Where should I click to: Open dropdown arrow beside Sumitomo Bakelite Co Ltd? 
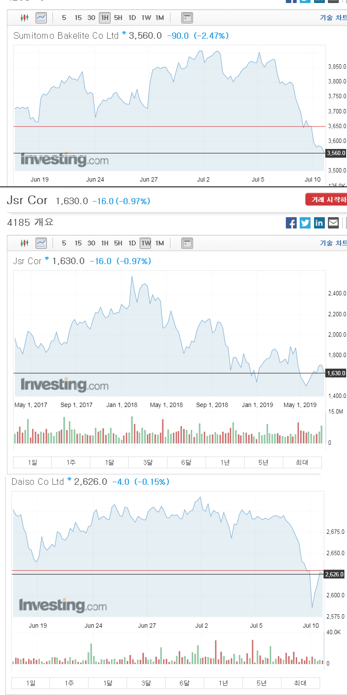pyautogui.click(x=124, y=33)
